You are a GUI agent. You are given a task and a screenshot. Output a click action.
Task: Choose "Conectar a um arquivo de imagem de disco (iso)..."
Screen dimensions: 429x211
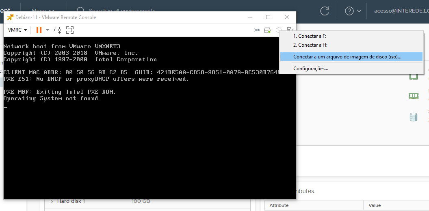coord(347,57)
